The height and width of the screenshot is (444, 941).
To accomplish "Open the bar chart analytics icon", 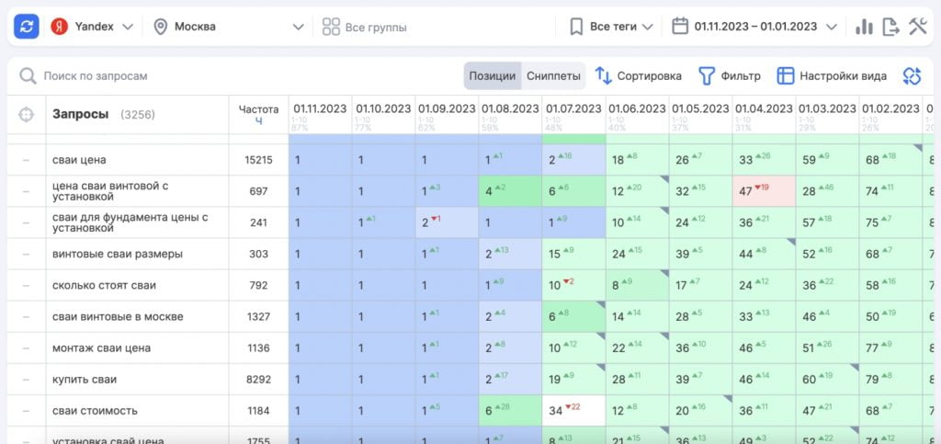I will [x=864, y=27].
